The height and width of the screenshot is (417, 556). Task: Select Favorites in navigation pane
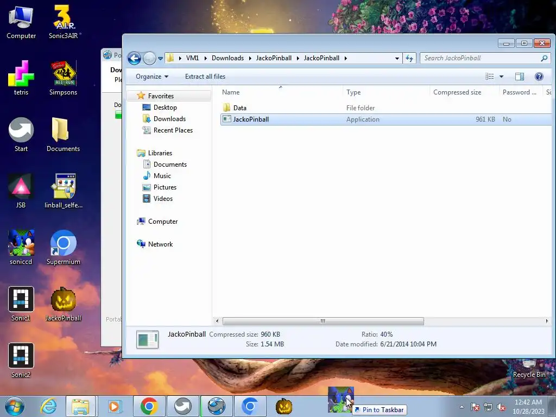click(161, 96)
